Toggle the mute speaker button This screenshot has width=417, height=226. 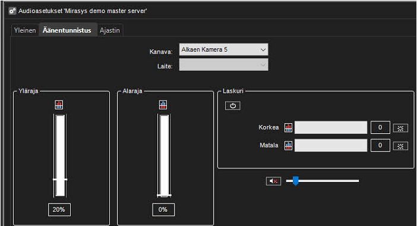tap(273, 181)
